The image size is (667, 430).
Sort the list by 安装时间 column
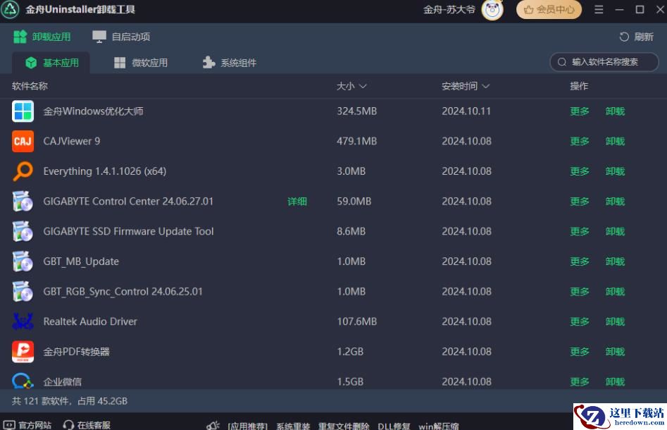(x=466, y=87)
